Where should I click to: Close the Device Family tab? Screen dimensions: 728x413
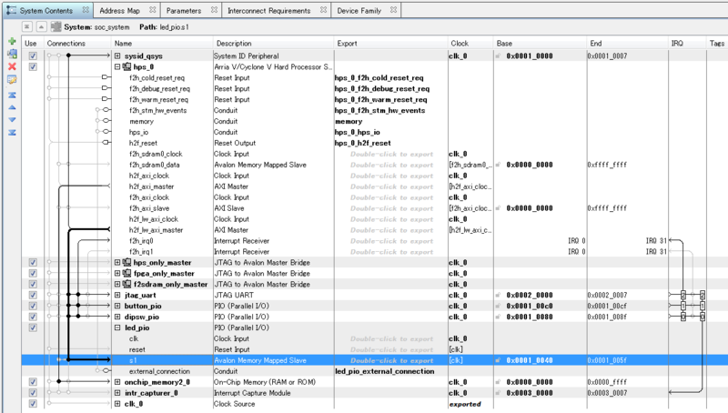[x=394, y=10]
